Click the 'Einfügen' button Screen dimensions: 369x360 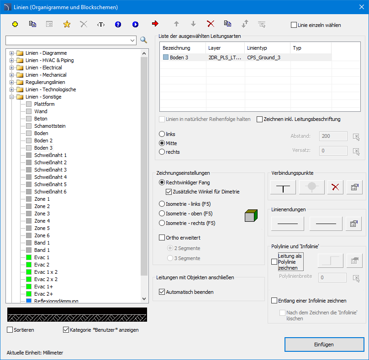click(324, 344)
